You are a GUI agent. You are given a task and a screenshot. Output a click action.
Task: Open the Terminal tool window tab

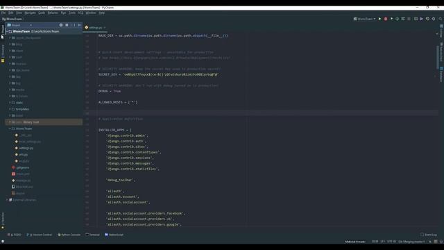[x=93, y=235]
